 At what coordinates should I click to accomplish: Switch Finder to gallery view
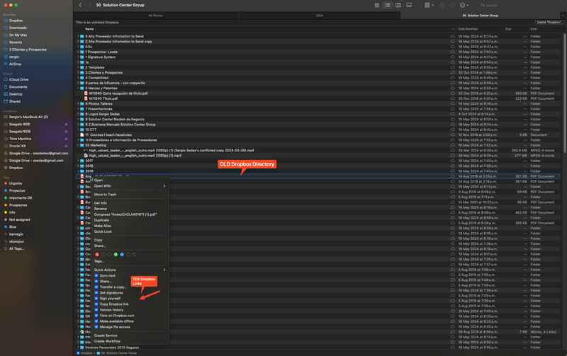tap(410, 5)
